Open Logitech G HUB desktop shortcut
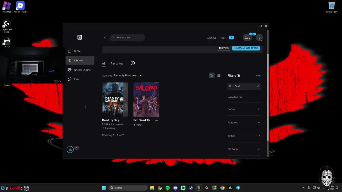This screenshot has width=342, height=192. click(7, 27)
